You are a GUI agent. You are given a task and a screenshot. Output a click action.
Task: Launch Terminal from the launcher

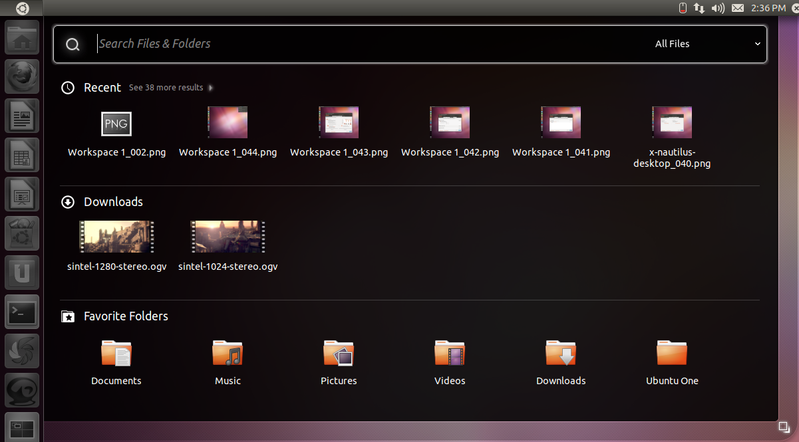[22, 312]
